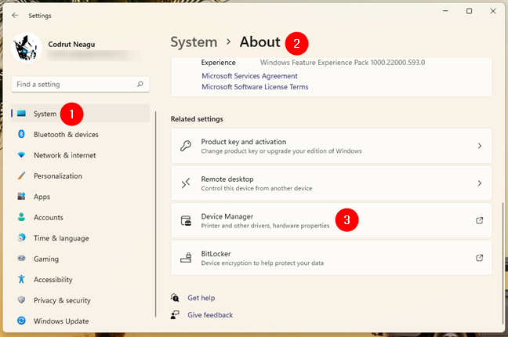Click the Accounts person icon
The image size is (508, 337).
pyautogui.click(x=21, y=217)
